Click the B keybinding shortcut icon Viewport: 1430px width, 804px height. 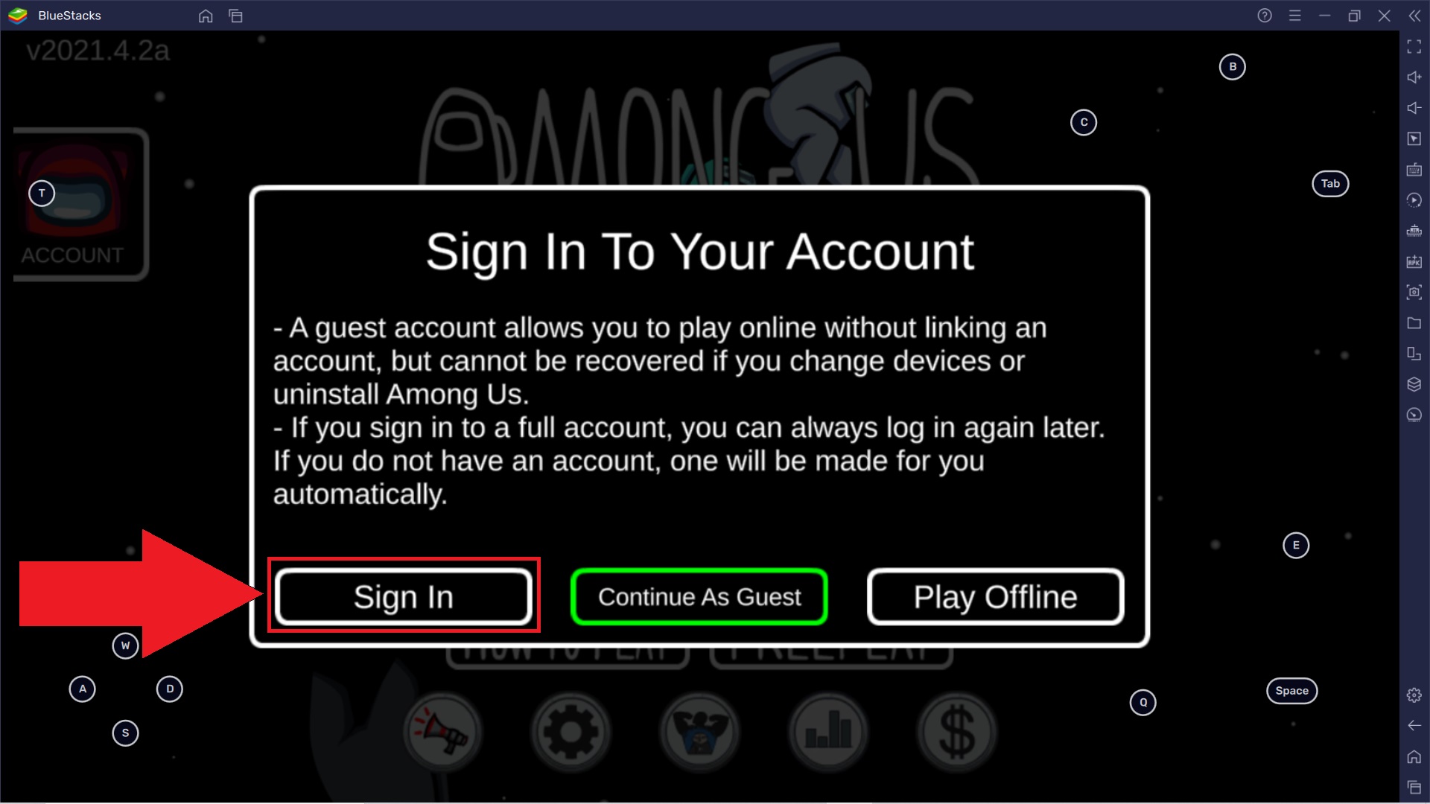click(1232, 67)
